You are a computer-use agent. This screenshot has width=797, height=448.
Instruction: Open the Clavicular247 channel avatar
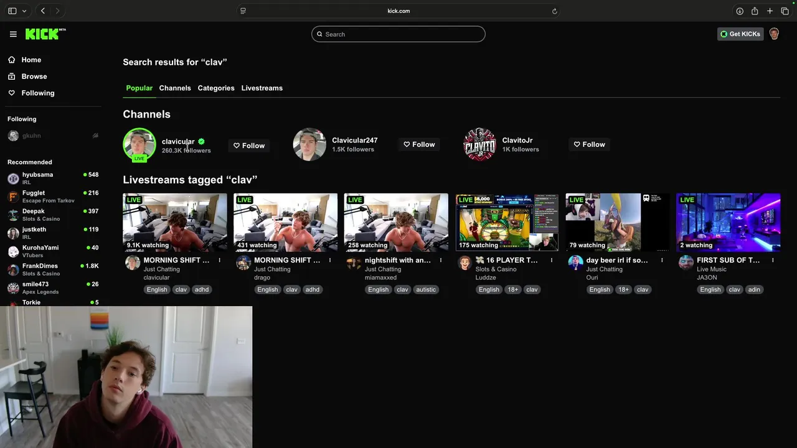click(309, 144)
